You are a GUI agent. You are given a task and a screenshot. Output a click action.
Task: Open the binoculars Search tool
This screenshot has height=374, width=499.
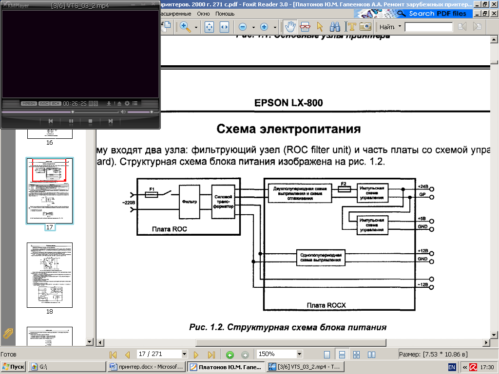(x=335, y=27)
